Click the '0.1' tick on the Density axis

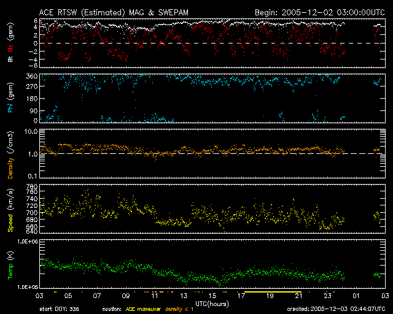tap(33, 176)
